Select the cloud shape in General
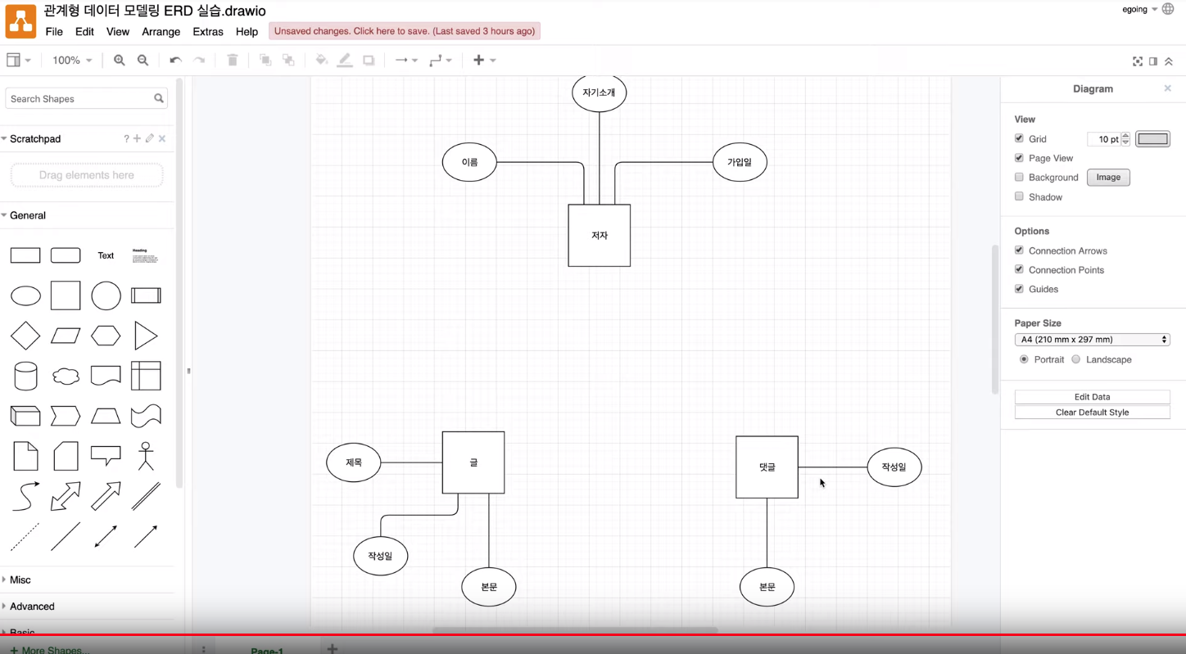 point(66,376)
